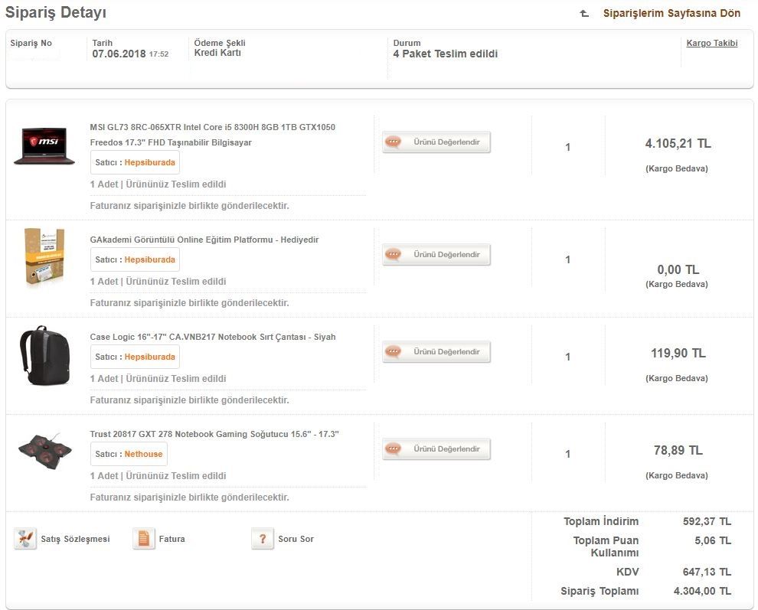Open the Case Logic Sırt Çantası title
The height and width of the screenshot is (610, 758).
pyautogui.click(x=212, y=337)
